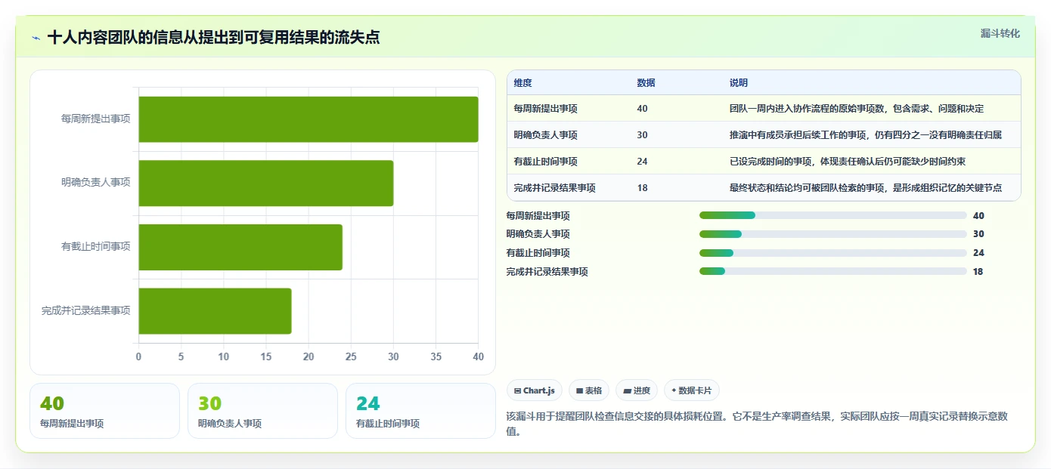
Task: Open the stat card showing 40
Action: tap(104, 411)
